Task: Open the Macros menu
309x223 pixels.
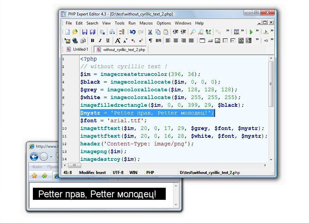Action: click(x=146, y=23)
